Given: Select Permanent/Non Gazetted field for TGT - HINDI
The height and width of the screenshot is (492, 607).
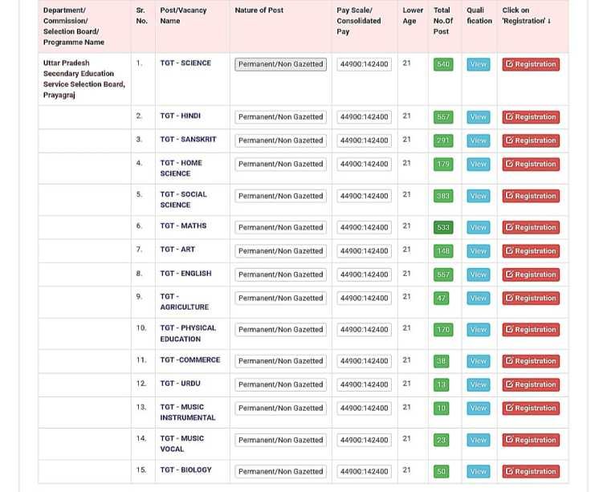Looking at the screenshot, I should [x=280, y=117].
